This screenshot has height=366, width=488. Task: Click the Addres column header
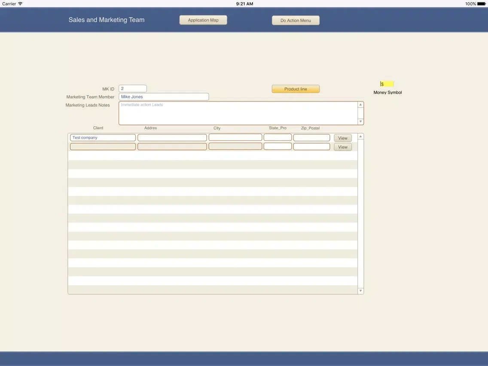click(151, 128)
